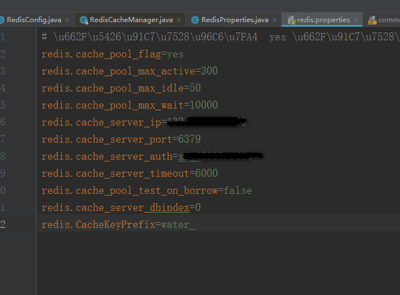Click the redis.cache_server_ip key
The width and height of the screenshot is (400, 295).
(101, 123)
